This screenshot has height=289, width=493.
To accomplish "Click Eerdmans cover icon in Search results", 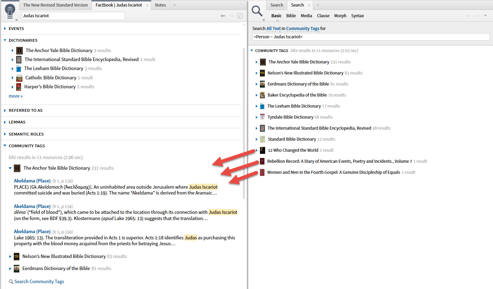I will (x=262, y=84).
